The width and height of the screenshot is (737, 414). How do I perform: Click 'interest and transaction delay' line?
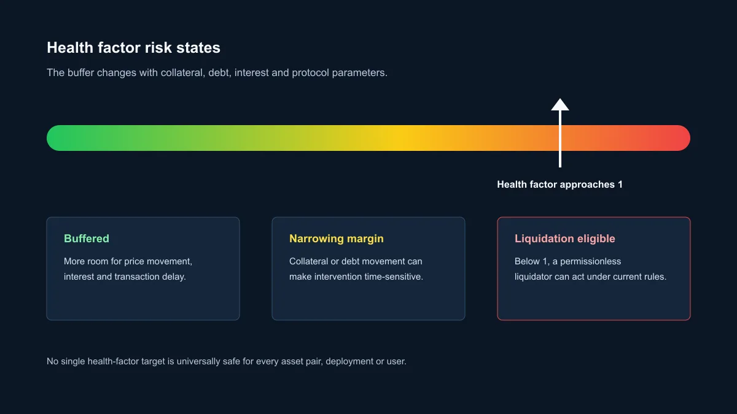[125, 277]
